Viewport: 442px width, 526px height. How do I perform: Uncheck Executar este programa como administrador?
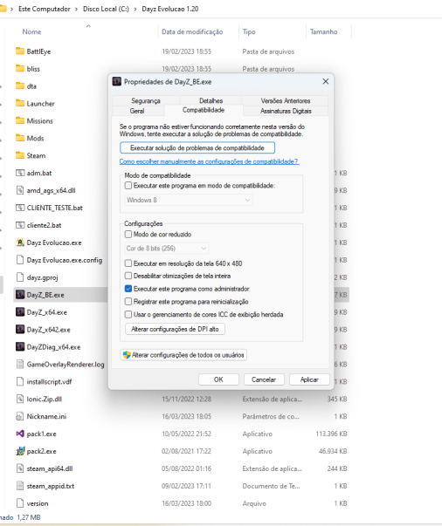(128, 289)
